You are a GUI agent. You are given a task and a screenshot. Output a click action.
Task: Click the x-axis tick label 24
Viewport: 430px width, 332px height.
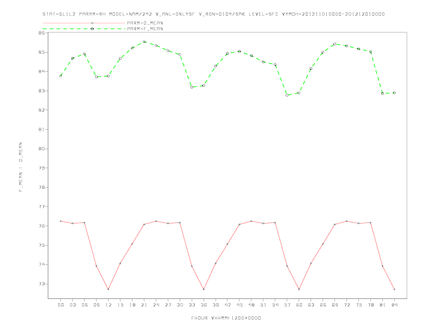point(156,305)
